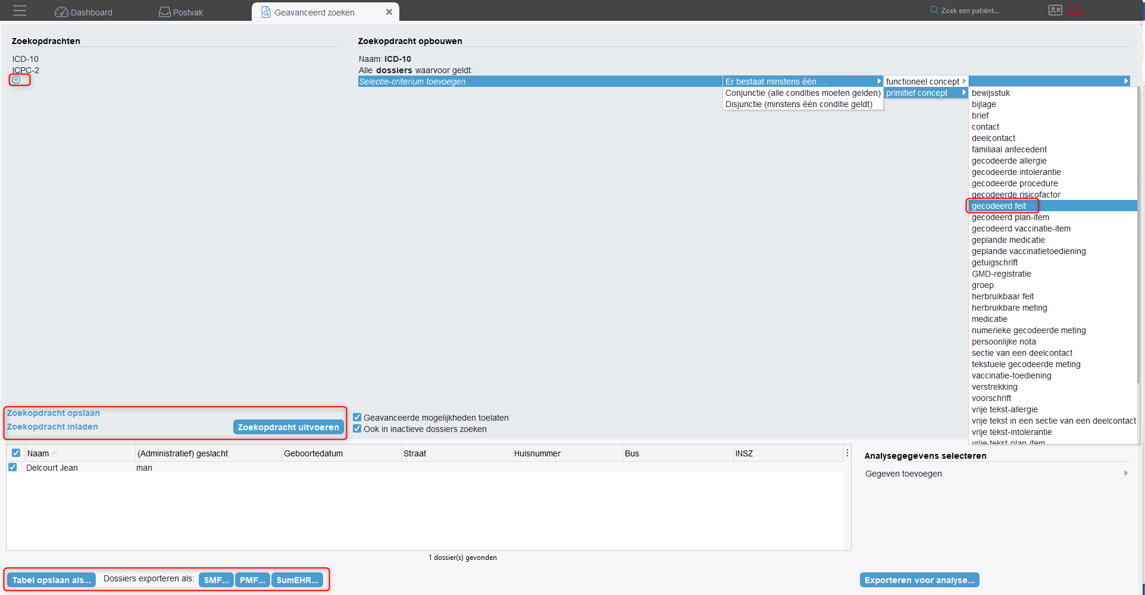Export dossiers as SMF...
The image size is (1145, 595).
click(x=216, y=580)
